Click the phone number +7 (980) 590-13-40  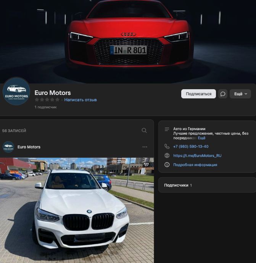coord(191,147)
